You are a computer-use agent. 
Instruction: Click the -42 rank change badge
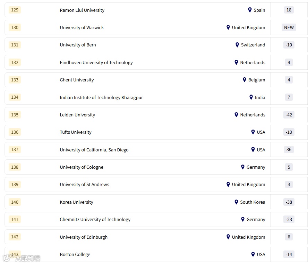[289, 115]
